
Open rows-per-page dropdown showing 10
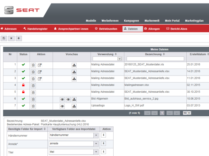pos(187,113)
